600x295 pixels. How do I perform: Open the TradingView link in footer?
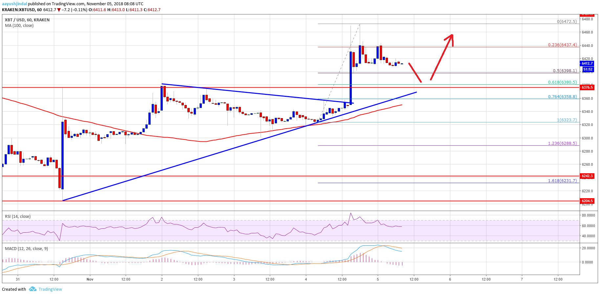50,289
